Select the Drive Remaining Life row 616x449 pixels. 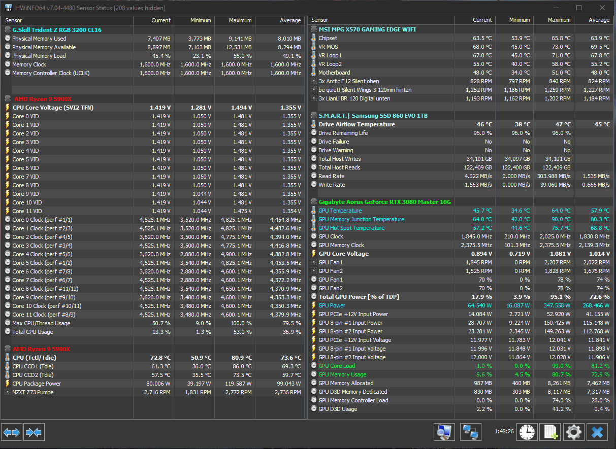461,133
